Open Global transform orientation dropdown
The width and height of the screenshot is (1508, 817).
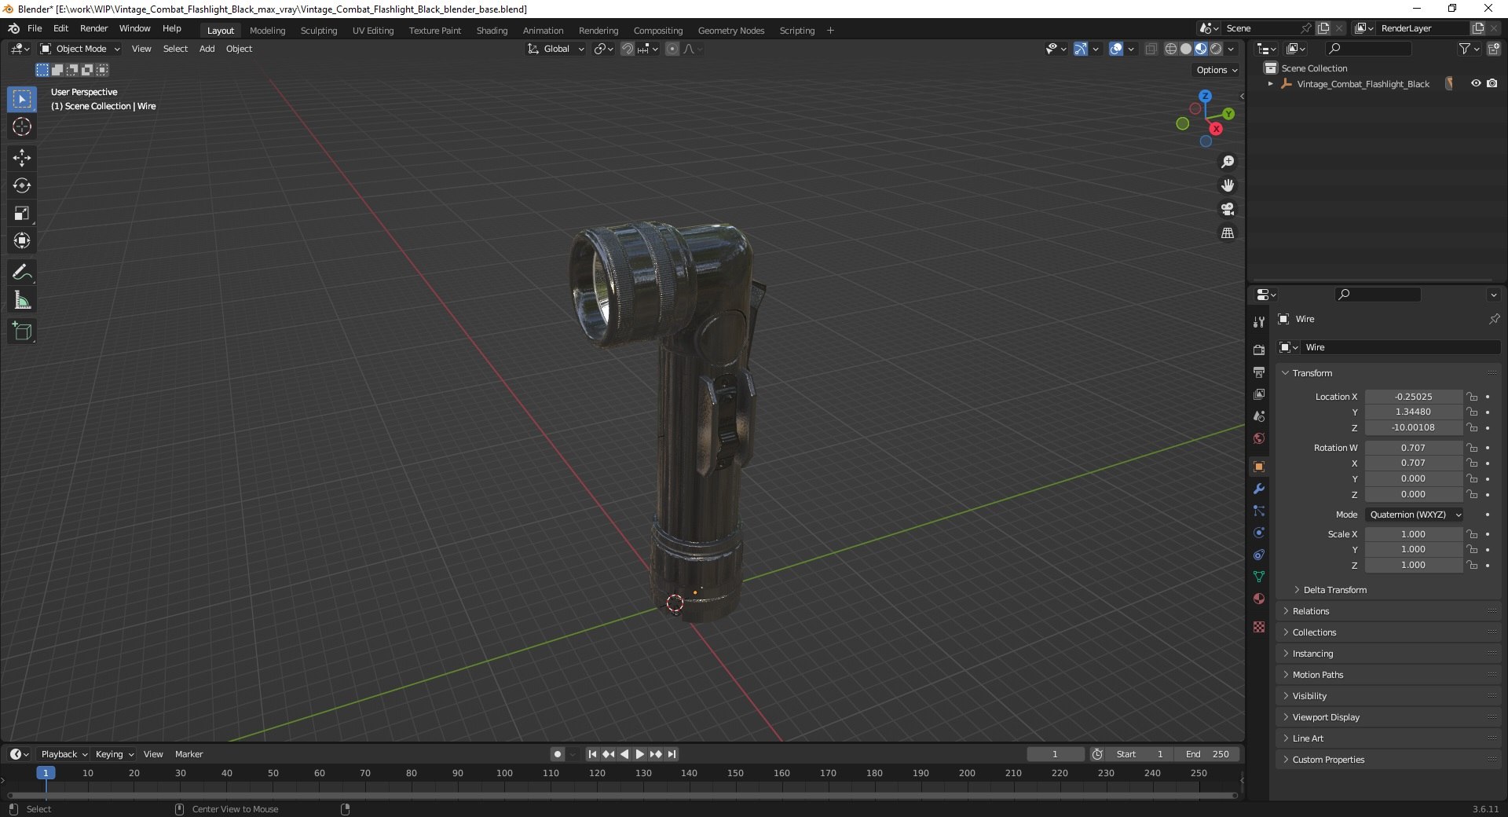point(555,49)
